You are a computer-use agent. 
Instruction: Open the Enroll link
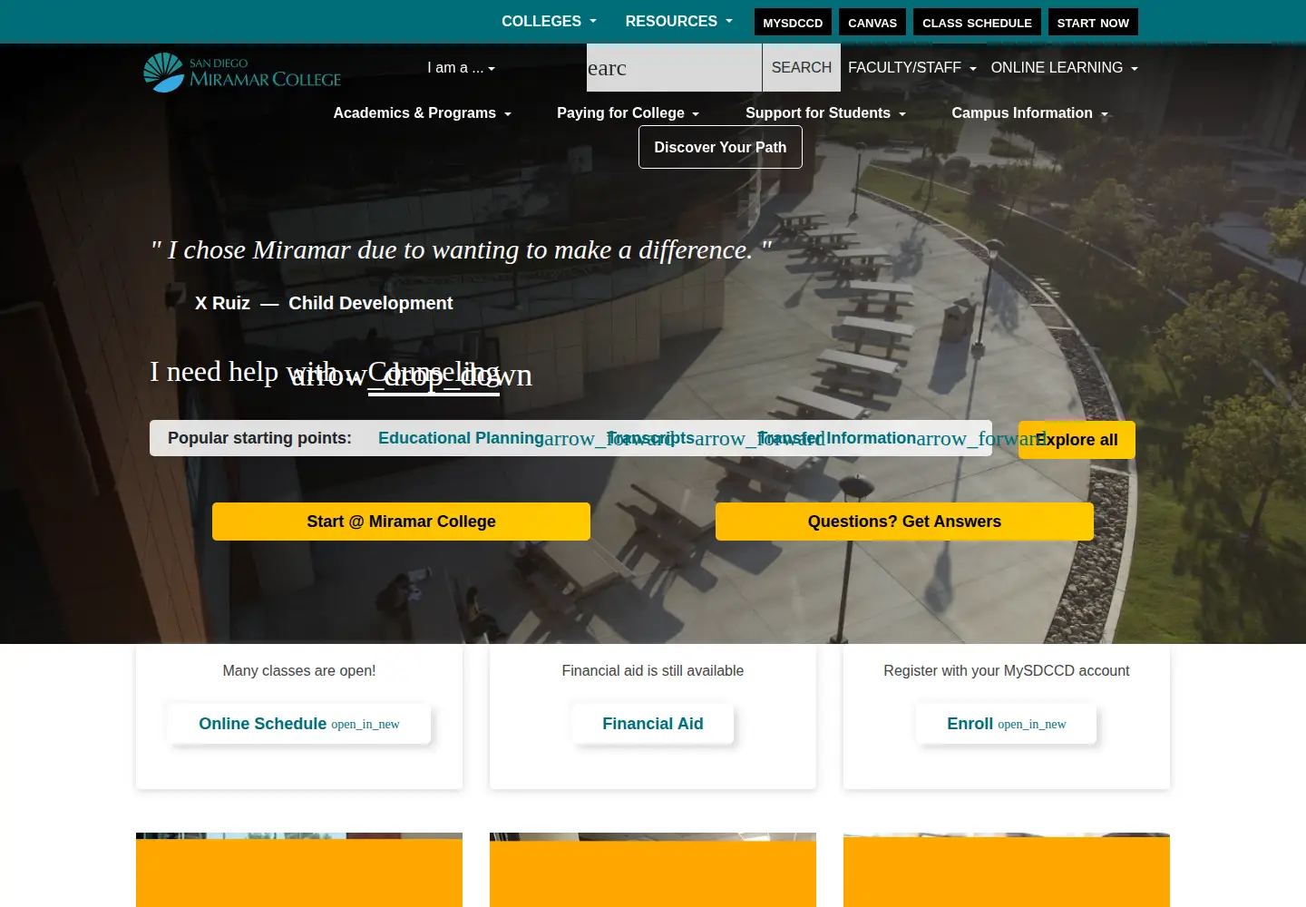point(1007,724)
